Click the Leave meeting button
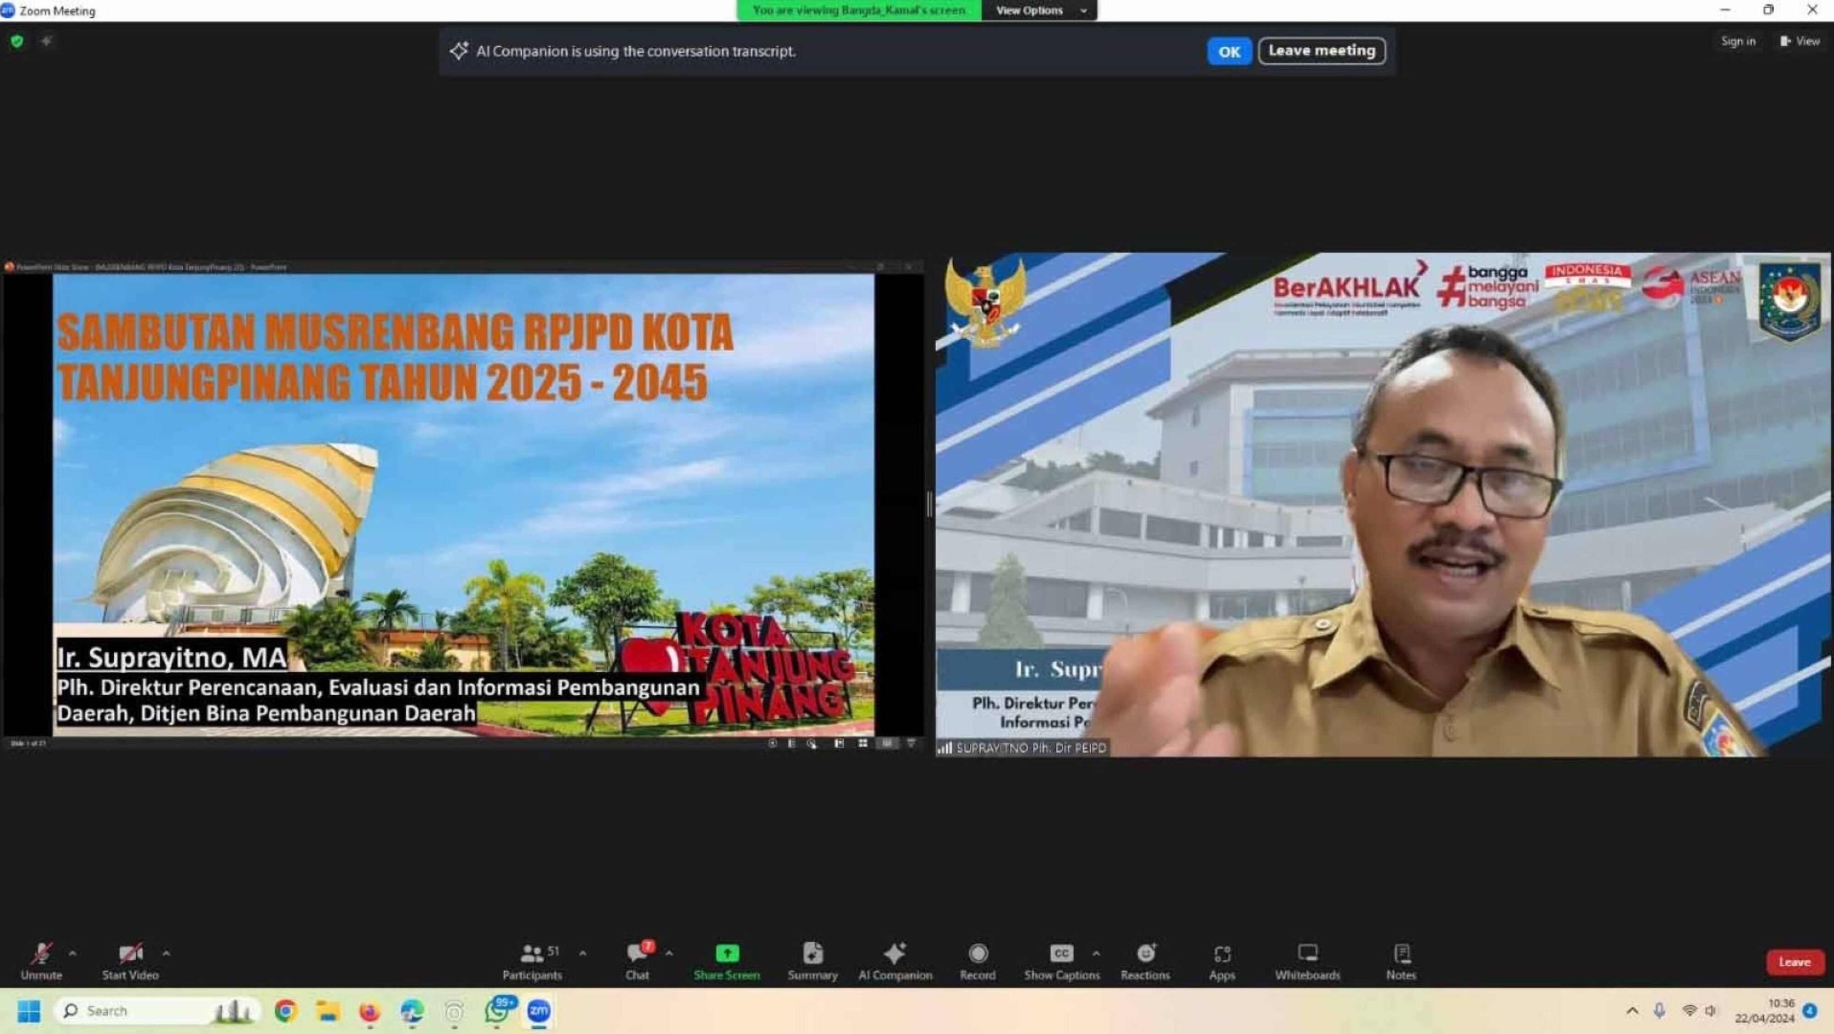The height and width of the screenshot is (1034, 1834). point(1320,50)
